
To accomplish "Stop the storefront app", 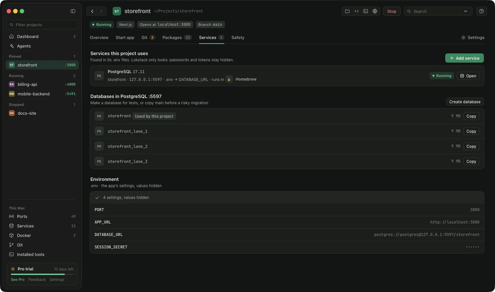I will pos(392,11).
